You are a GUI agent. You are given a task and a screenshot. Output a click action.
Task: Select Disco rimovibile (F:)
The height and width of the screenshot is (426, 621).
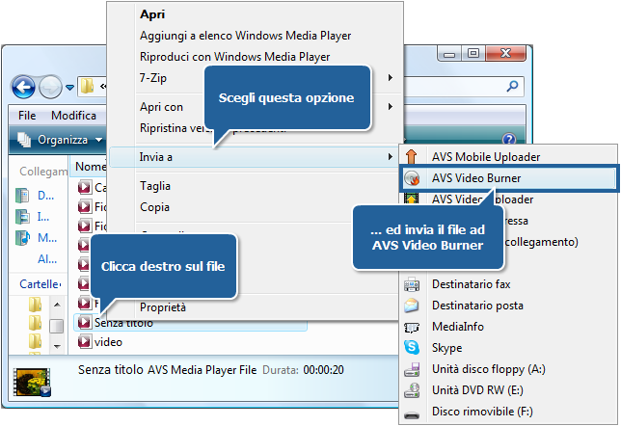(x=482, y=412)
